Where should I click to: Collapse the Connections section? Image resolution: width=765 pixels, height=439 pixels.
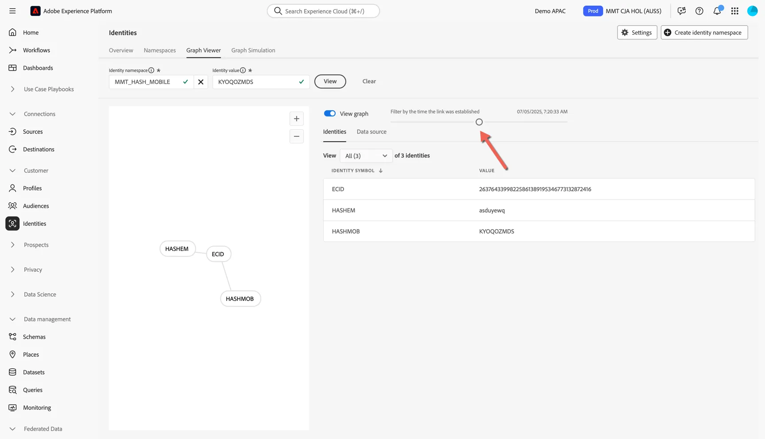tap(12, 114)
